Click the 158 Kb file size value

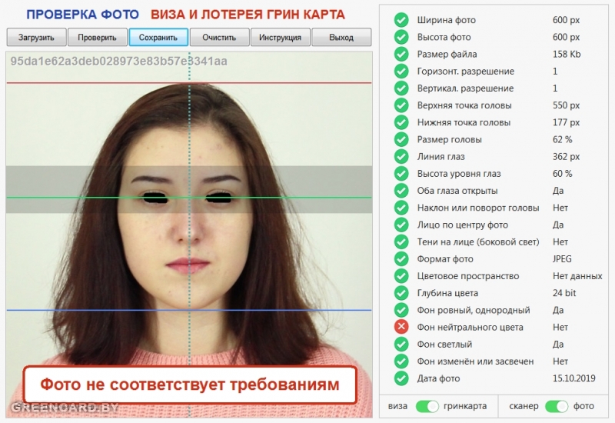pos(567,54)
